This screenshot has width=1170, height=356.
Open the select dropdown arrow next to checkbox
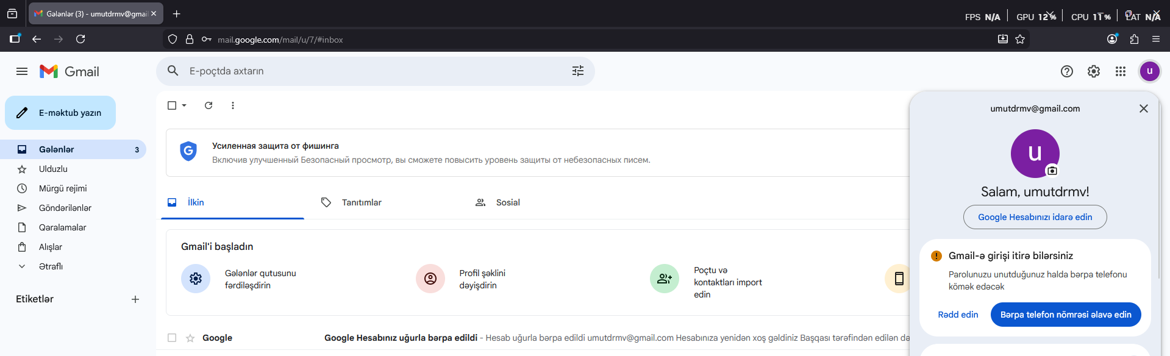click(x=184, y=105)
